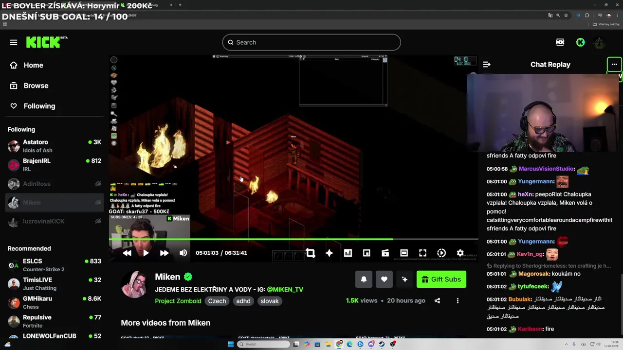Click username Karibson in chat
The image size is (623, 350).
click(x=530, y=329)
